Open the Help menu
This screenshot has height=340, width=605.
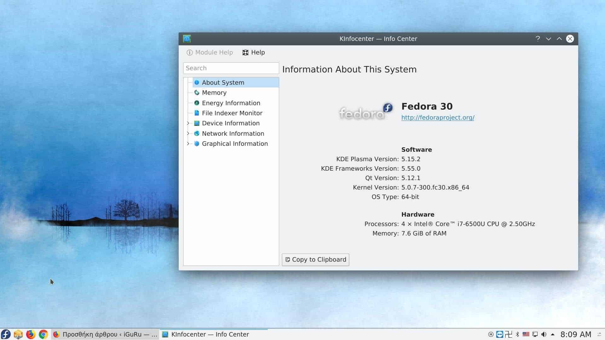point(254,53)
